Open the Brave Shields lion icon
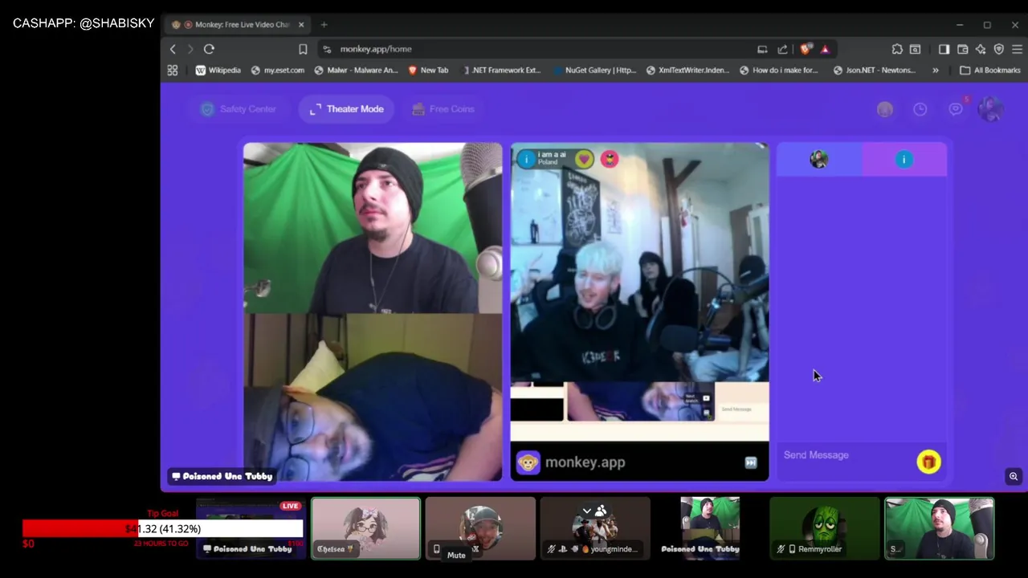The width and height of the screenshot is (1028, 578). click(x=805, y=49)
